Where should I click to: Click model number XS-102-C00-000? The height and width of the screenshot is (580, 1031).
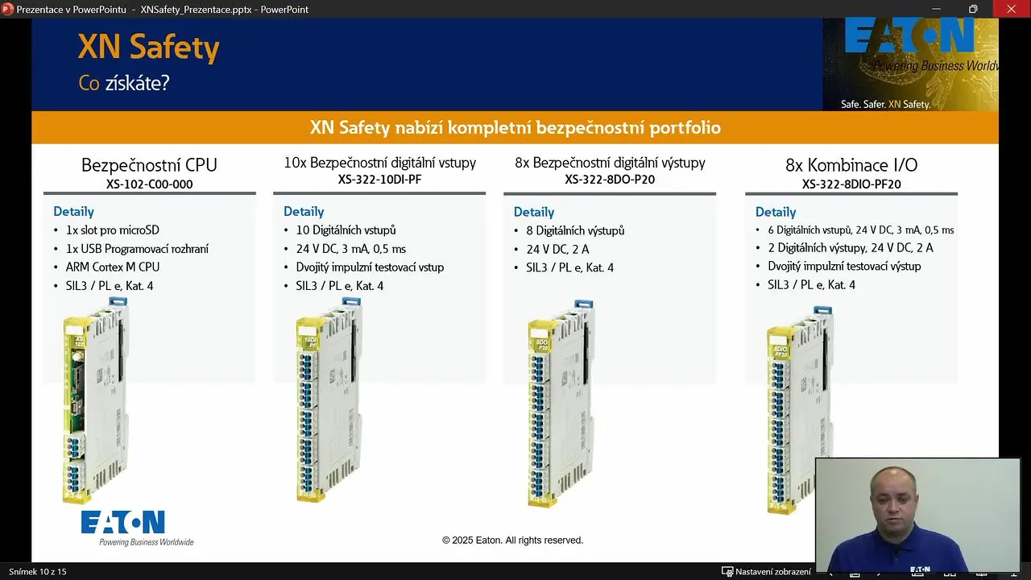pyautogui.click(x=149, y=184)
